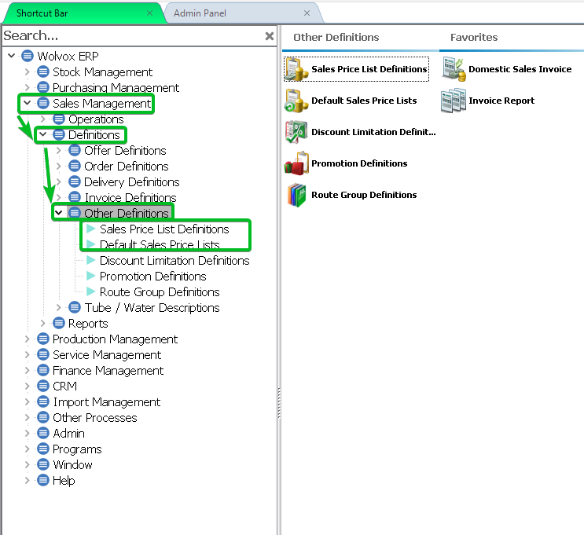Collapse the Definitions node
Viewport: 584px width, 535px height.
coord(42,134)
